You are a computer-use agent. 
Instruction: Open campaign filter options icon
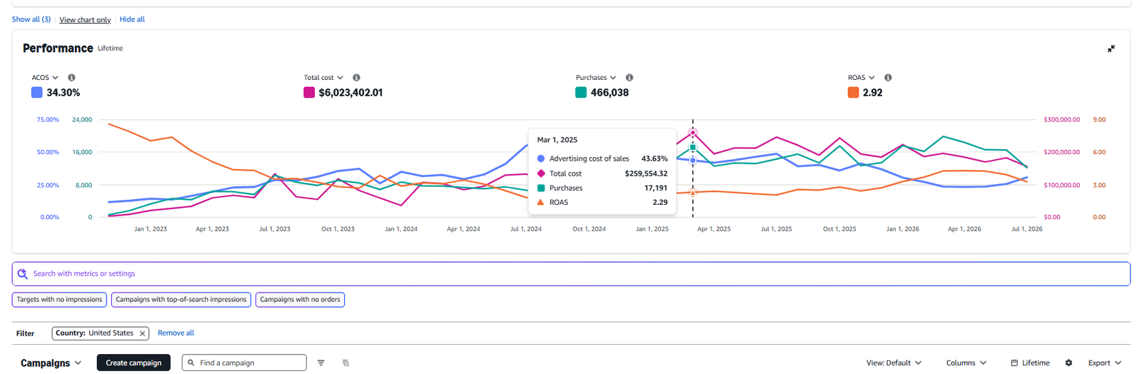[321, 363]
